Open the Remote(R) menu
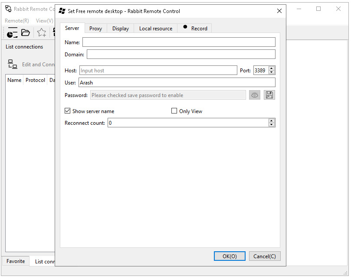 [x=17, y=21]
